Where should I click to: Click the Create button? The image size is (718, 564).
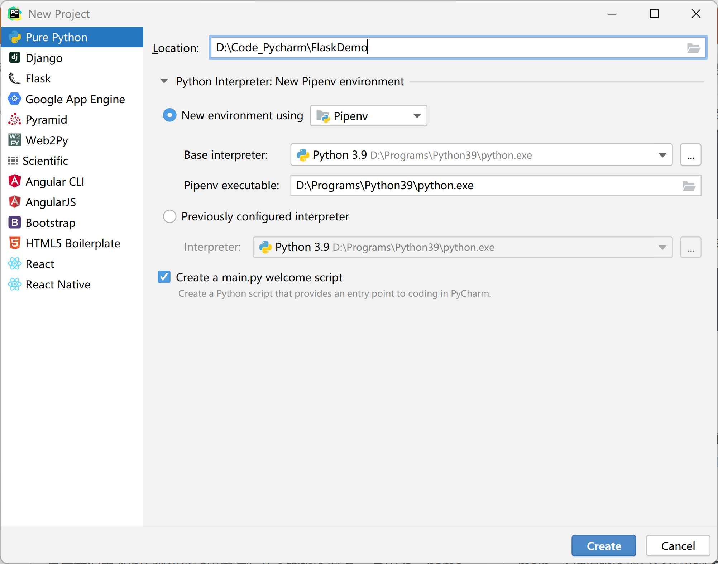click(x=603, y=546)
